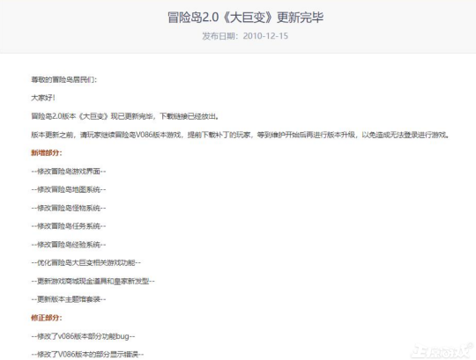This screenshot has width=476, height=360.
Task: Click the 修改冒险岛地图系统 line
Action: tap(69, 190)
